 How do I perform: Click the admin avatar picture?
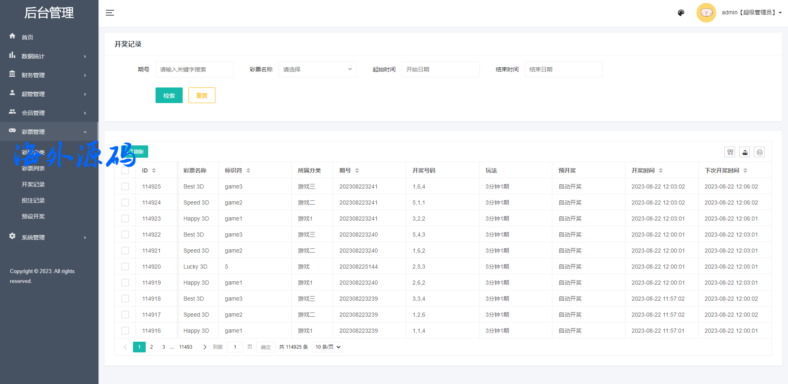click(706, 13)
